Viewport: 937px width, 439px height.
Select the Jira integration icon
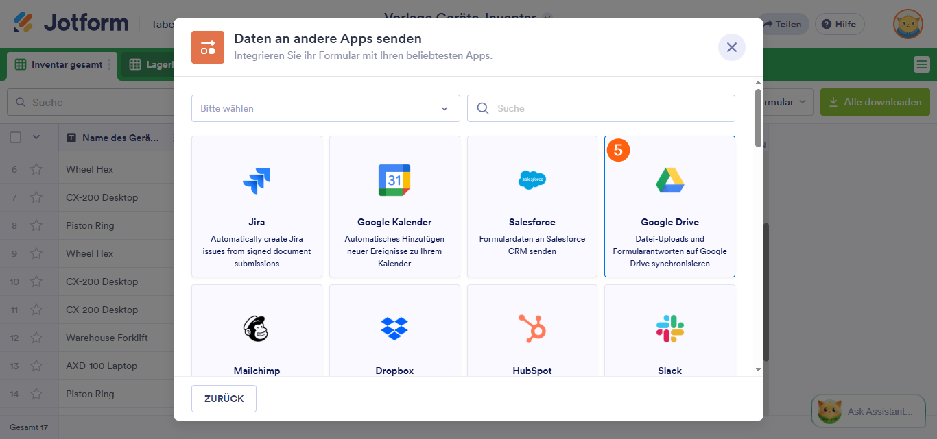pyautogui.click(x=257, y=180)
